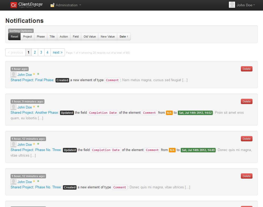Click star icon in 1 hour, 9 minutes notification
The image size is (263, 207).
pos(34,106)
